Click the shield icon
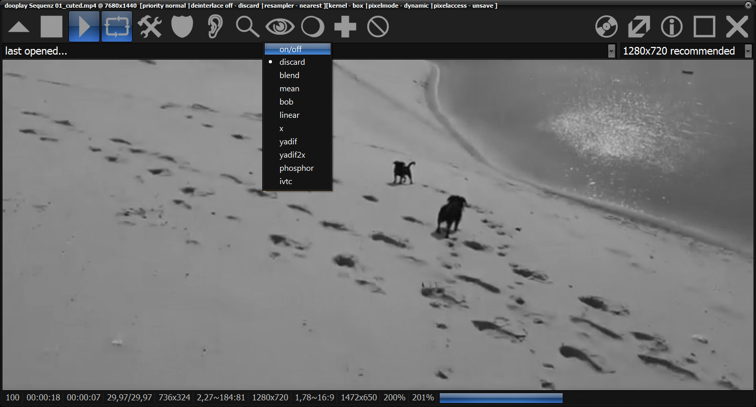Viewport: 756px width, 407px height. tap(182, 27)
